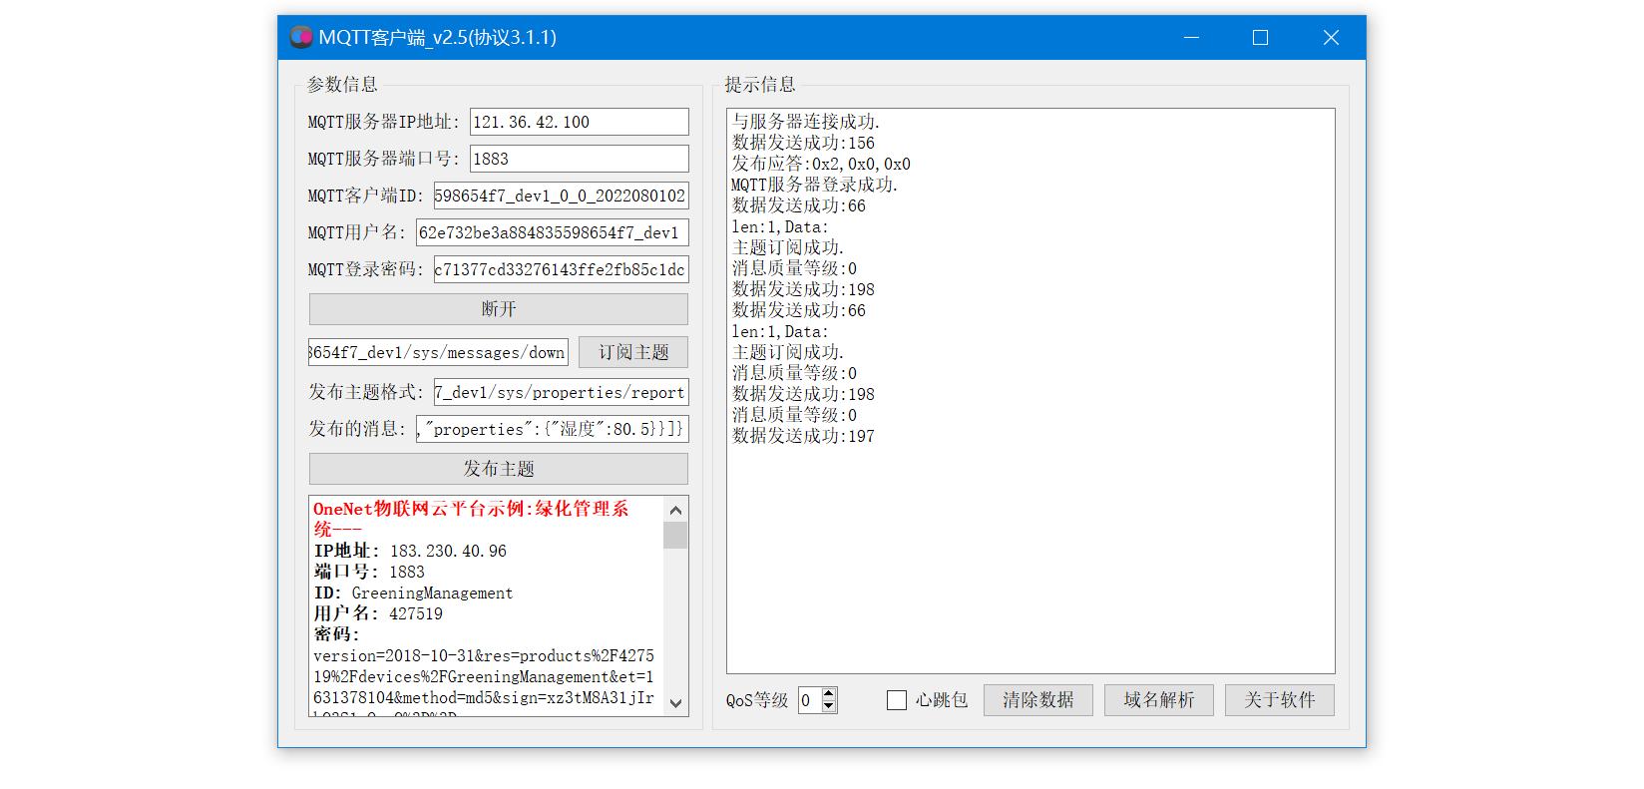The image size is (1644, 789).
Task: Enable the 心跳包 heartbeat checkbox
Action: (897, 700)
